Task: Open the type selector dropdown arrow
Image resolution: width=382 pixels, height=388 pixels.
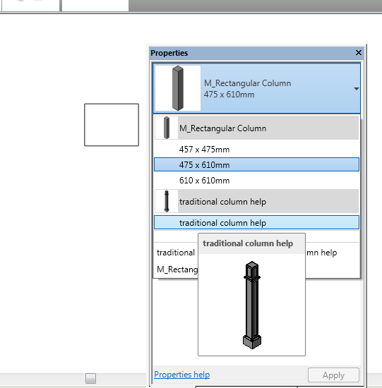Action: (357, 89)
